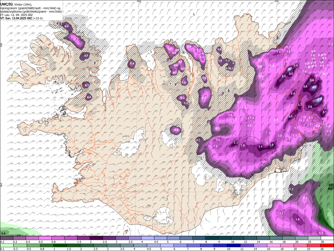Select the gray-green 3 swatch in lower legend
334x251 pixels.
pyautogui.click(x=114, y=246)
